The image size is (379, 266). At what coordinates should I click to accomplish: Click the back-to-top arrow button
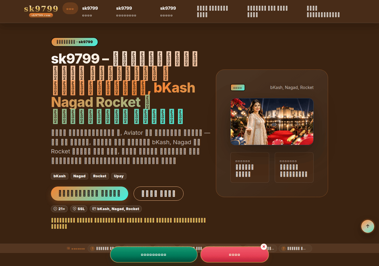[x=368, y=226]
